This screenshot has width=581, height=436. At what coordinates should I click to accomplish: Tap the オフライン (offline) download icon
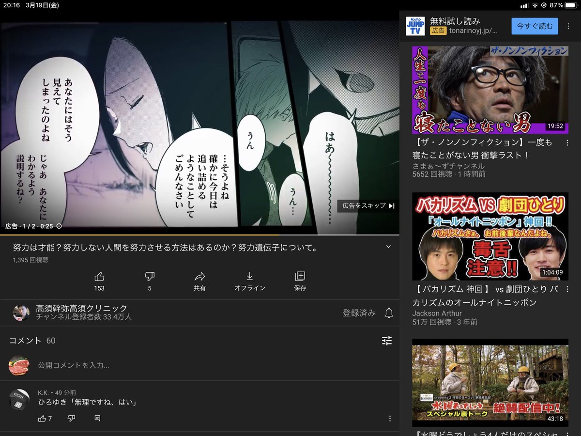(x=250, y=277)
